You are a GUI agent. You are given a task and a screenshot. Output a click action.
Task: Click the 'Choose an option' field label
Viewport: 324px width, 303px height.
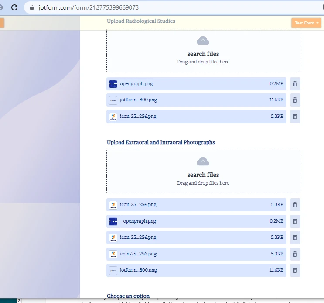128,296
